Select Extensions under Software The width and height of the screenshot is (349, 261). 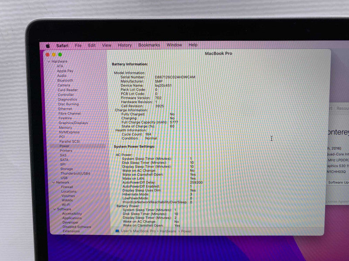click(x=71, y=231)
